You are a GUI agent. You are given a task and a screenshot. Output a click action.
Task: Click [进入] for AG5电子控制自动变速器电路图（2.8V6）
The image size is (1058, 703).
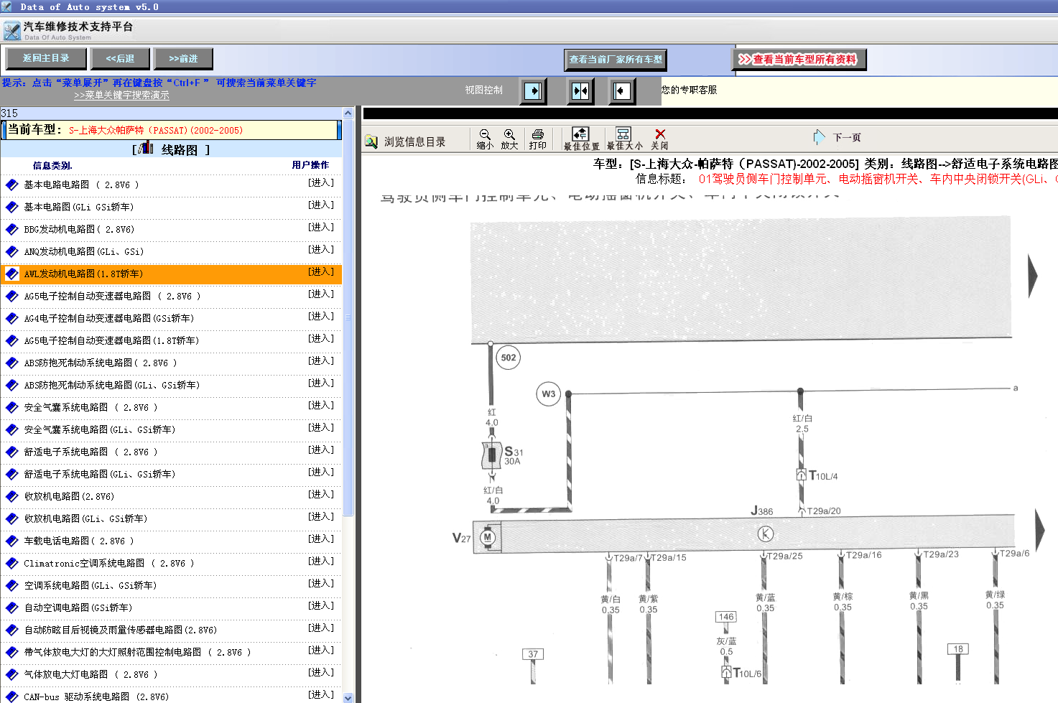[x=321, y=294]
